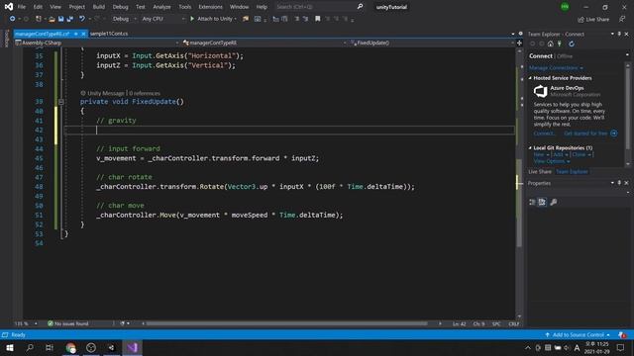Screen dimensions: 634x356
Task: Click the Save All toolbar icon
Action: point(70,19)
